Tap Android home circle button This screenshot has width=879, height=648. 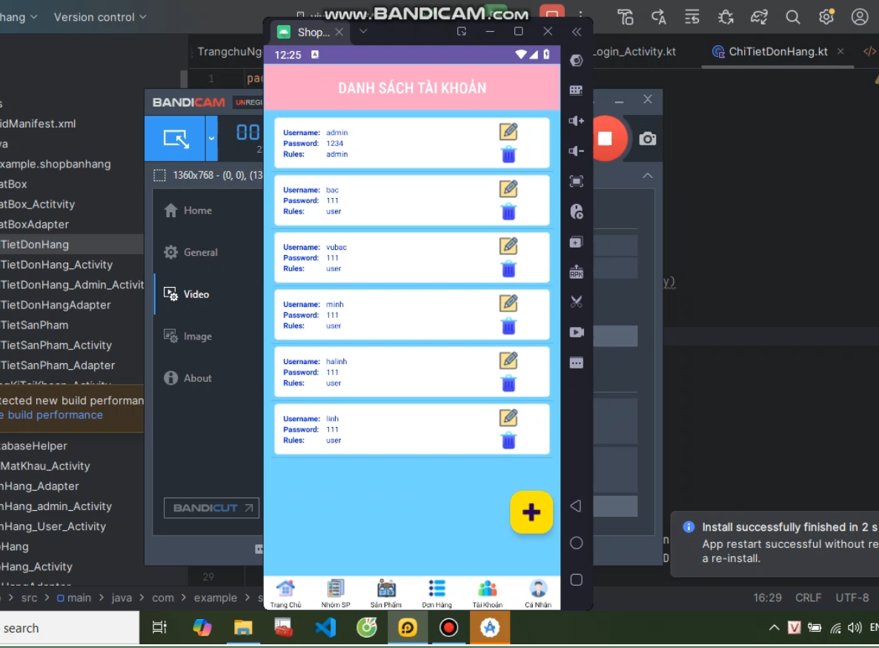[577, 543]
